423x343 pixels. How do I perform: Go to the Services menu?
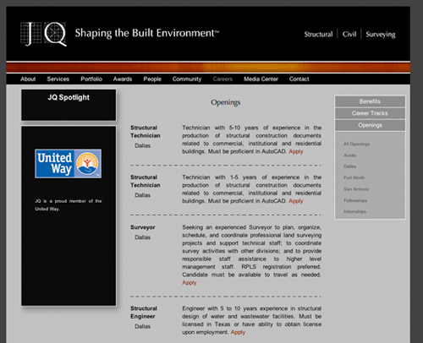[58, 79]
